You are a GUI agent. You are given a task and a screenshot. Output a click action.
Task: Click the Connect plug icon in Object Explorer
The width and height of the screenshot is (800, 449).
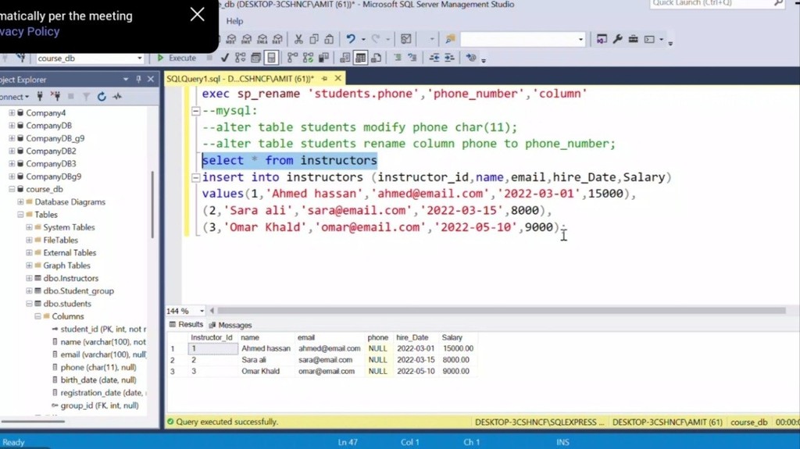pyautogui.click(x=40, y=96)
